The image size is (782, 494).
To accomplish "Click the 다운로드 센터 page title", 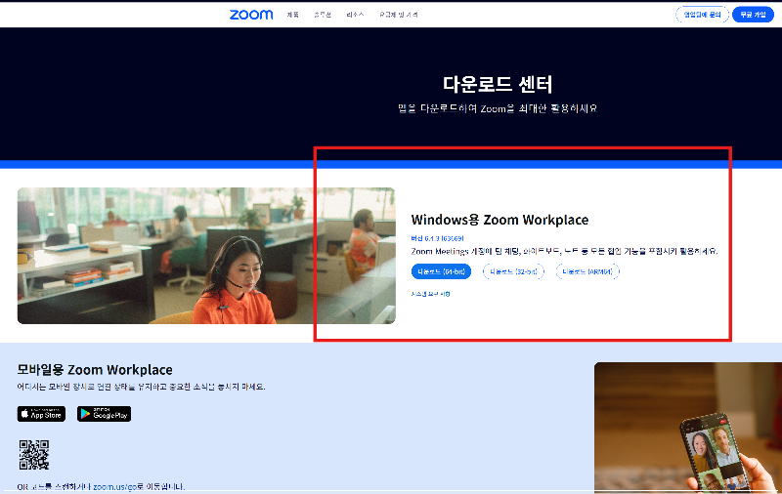I will (x=498, y=84).
